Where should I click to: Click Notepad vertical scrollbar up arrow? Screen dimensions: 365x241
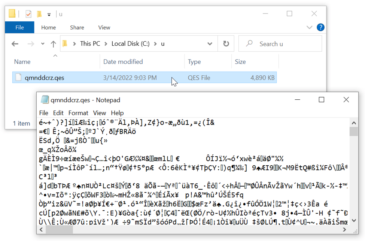[x=354, y=123]
